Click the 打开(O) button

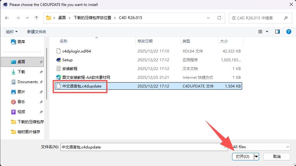coord(243,157)
